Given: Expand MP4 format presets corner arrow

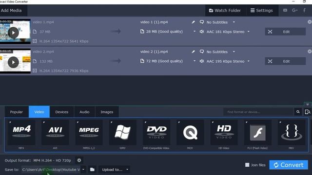Looking at the screenshot, I should click(10, 122).
